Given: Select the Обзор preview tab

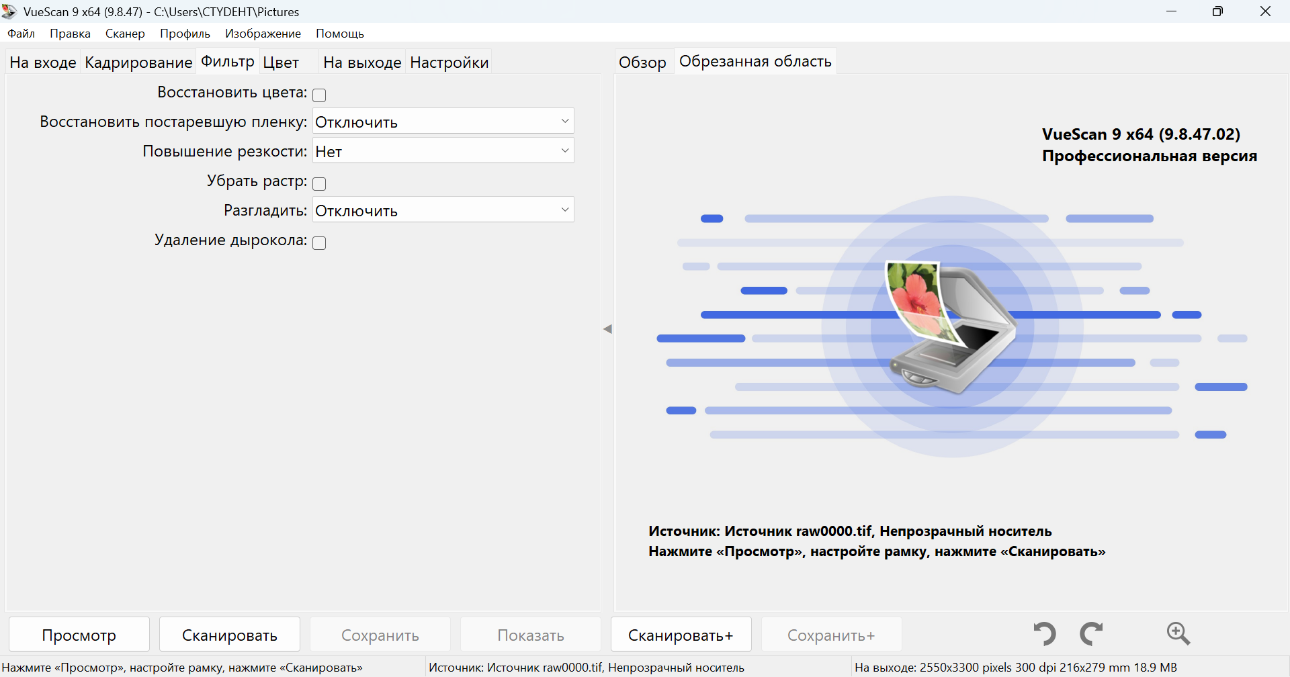Looking at the screenshot, I should click(642, 62).
